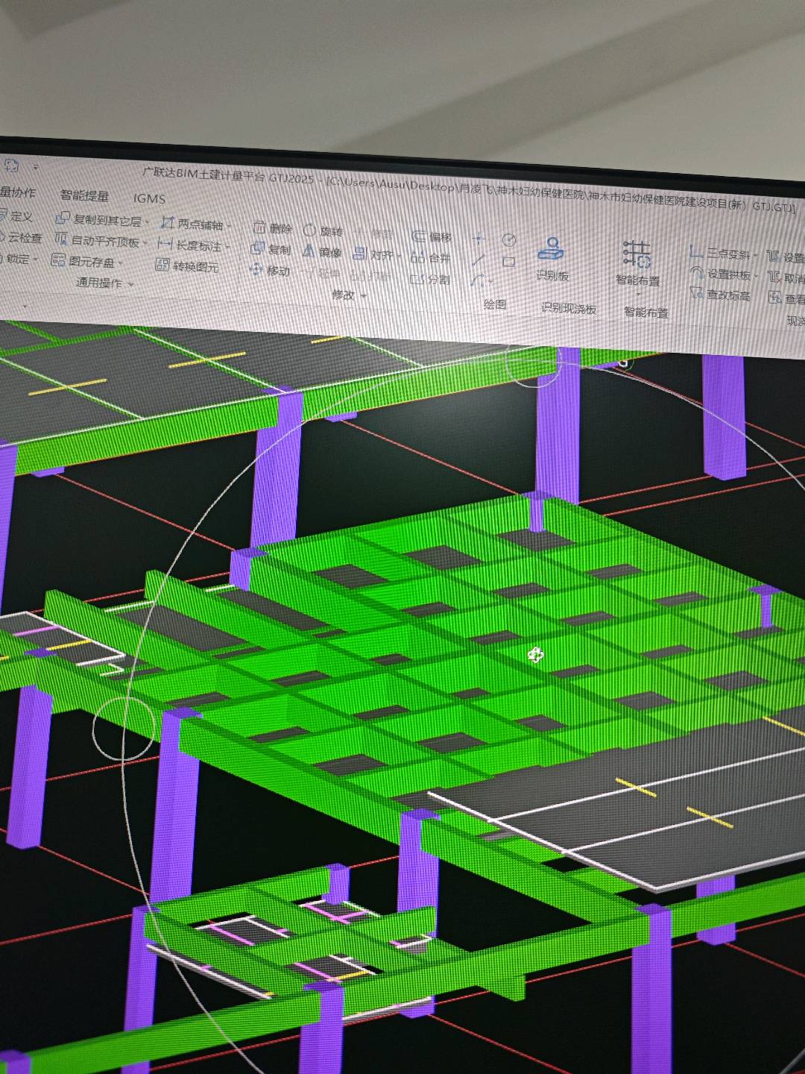This screenshot has width=805, height=1074.
Task: Click the 设置拱板 set arch slab tool
Action: (720, 274)
